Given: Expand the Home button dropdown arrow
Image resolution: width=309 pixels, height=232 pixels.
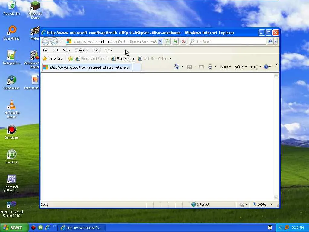Looking at the screenshot, I should (x=183, y=67).
